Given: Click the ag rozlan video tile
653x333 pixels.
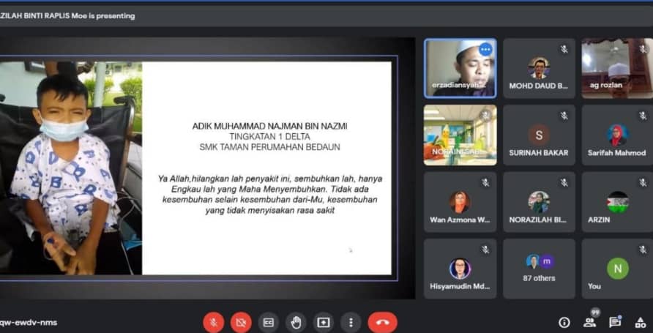Looking at the screenshot, I should (x=616, y=68).
